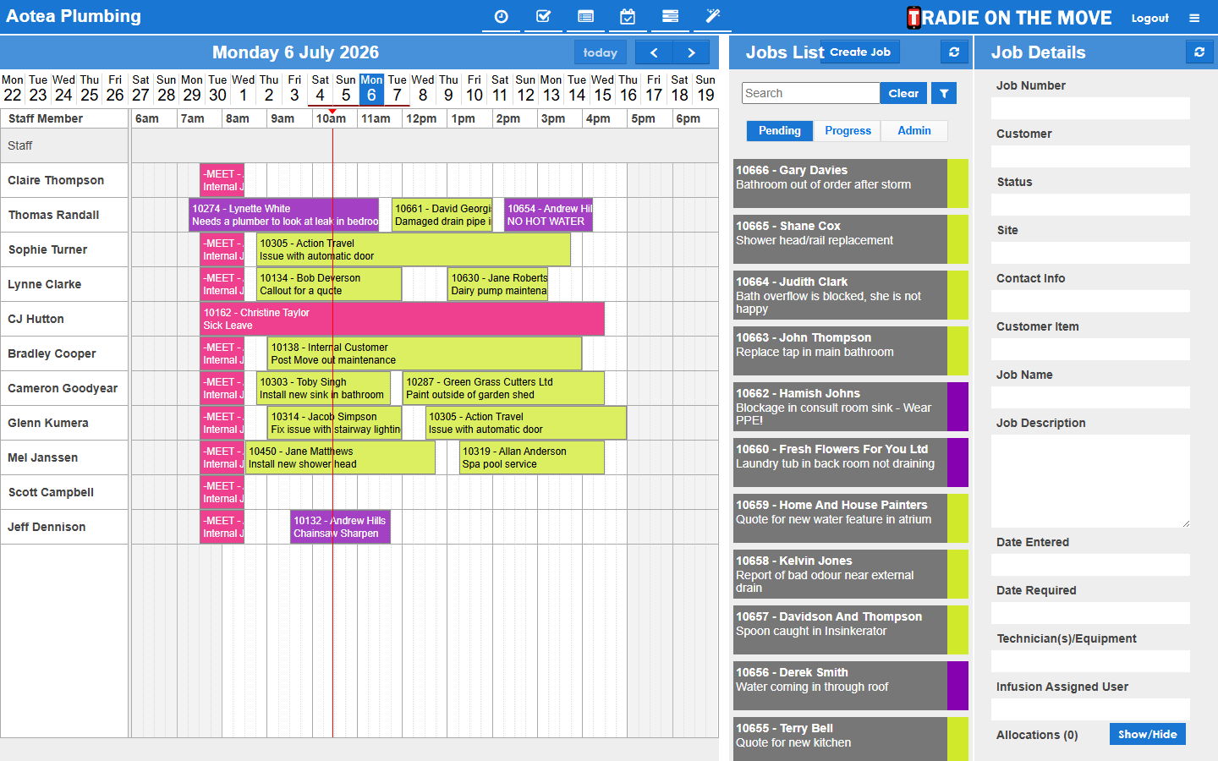Open the calendar check icon in toolbar

(628, 16)
